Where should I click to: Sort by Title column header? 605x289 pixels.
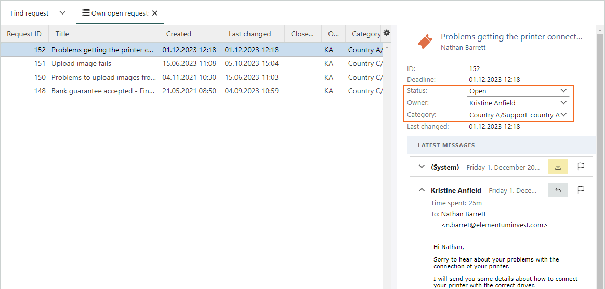(x=104, y=34)
